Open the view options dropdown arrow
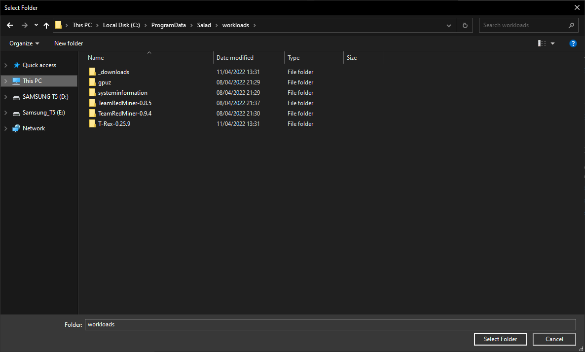This screenshot has width=585, height=352. pyautogui.click(x=553, y=43)
